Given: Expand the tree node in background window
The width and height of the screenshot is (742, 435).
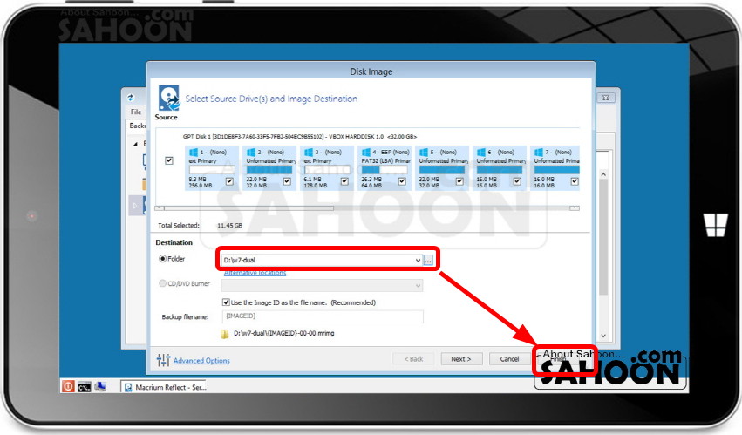Looking at the screenshot, I should pos(135,144).
